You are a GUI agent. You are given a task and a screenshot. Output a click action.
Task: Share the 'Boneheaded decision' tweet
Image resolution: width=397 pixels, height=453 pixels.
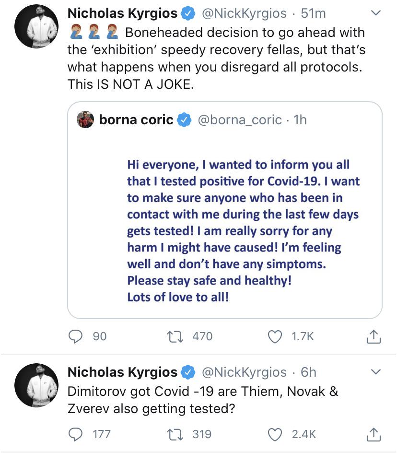tap(374, 337)
